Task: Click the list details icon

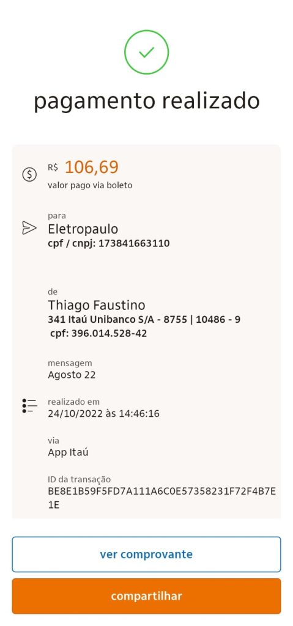Action: pos(29,406)
